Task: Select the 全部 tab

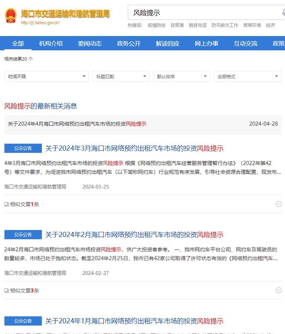Action: click(18, 43)
